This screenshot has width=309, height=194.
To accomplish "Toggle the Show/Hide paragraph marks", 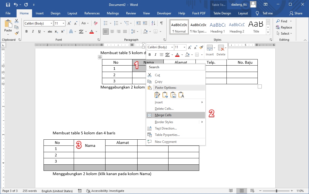I will point(161,23).
